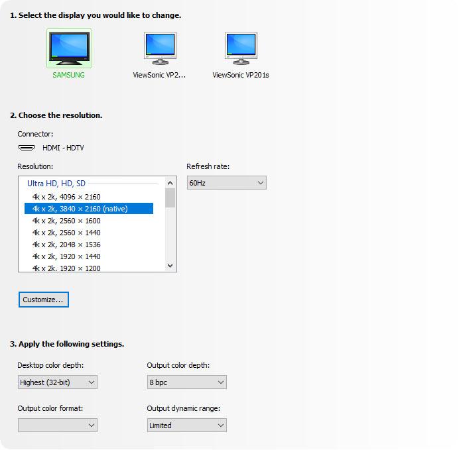Pick the 2560 × 1600 resolution entry
This screenshot has height=450, width=459.
66,221
